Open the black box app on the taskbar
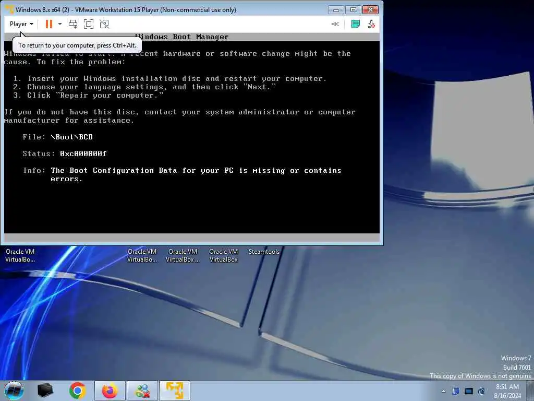Image resolution: width=534 pixels, height=401 pixels. point(45,391)
